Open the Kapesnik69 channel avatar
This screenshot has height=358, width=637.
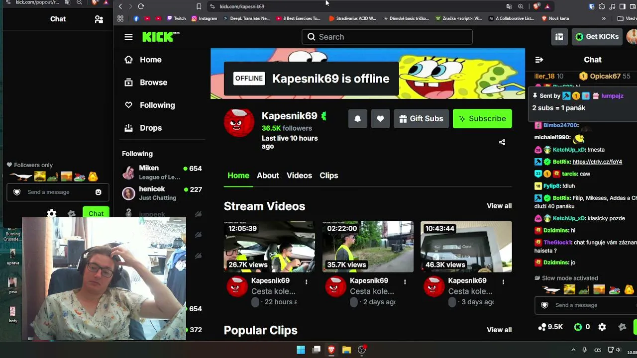click(x=239, y=122)
